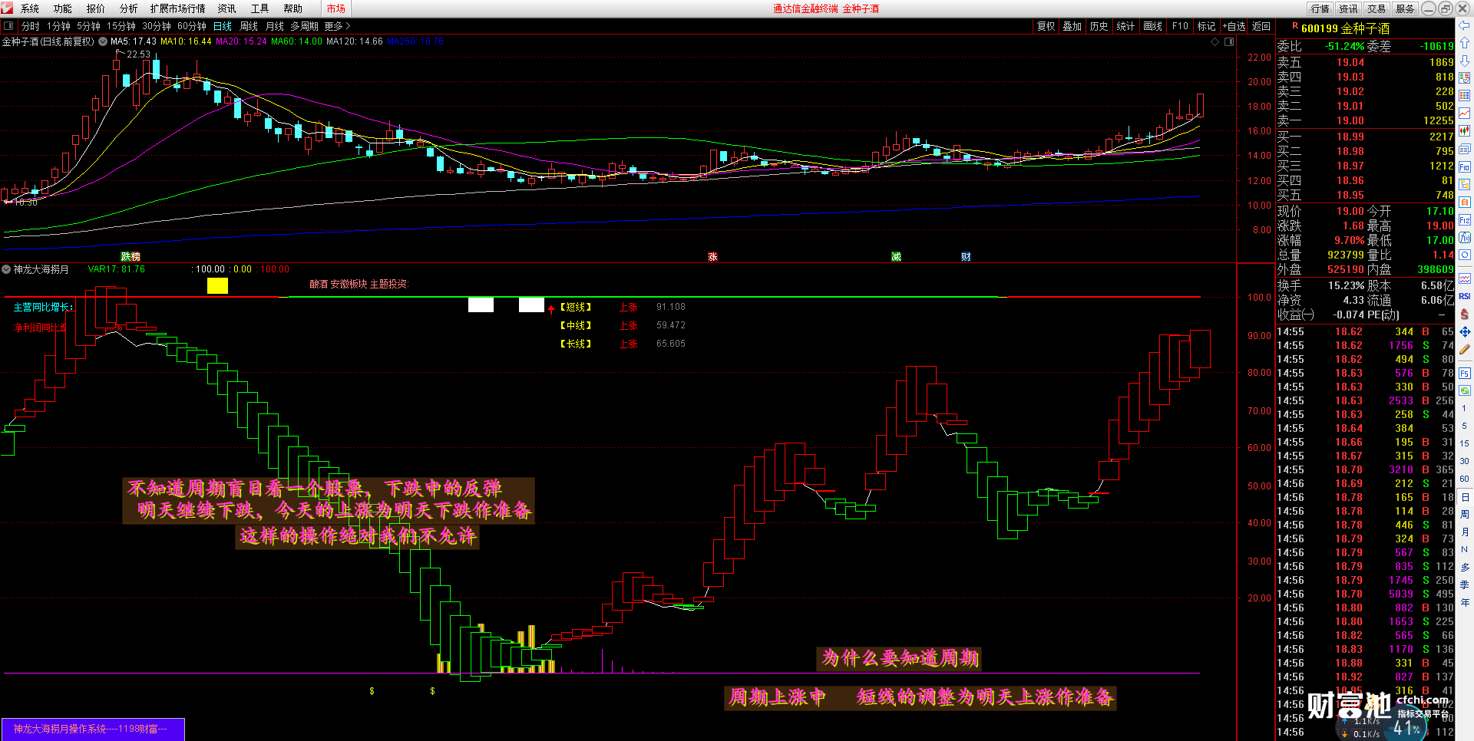Click the red dollar sign sidebar icon
The height and width of the screenshot is (741, 1474).
click(1465, 315)
